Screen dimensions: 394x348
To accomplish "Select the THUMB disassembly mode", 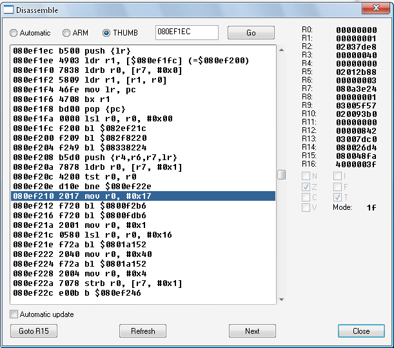I will pyautogui.click(x=107, y=33).
